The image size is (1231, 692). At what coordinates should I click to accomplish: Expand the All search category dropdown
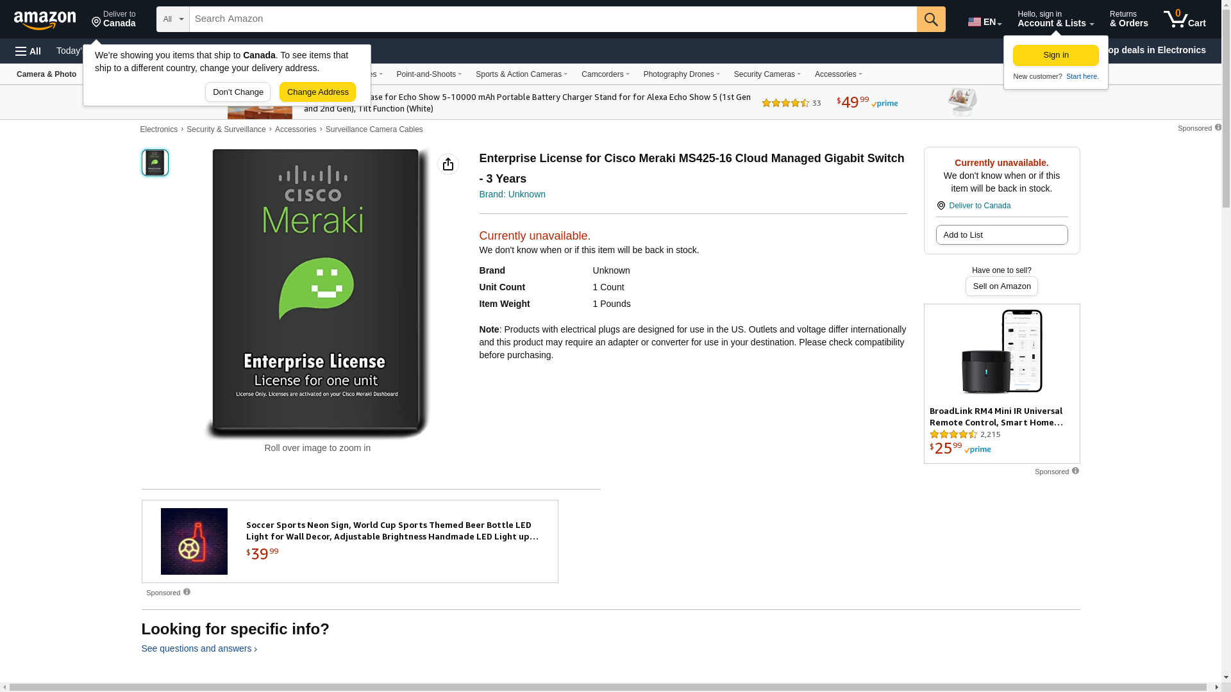click(172, 19)
